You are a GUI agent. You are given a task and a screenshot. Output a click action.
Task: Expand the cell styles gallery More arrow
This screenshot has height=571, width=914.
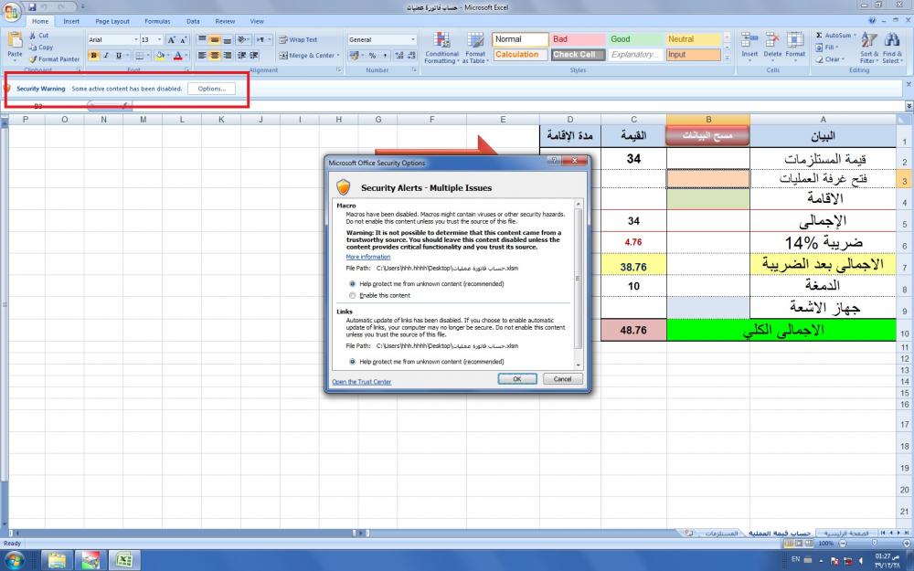point(727,58)
